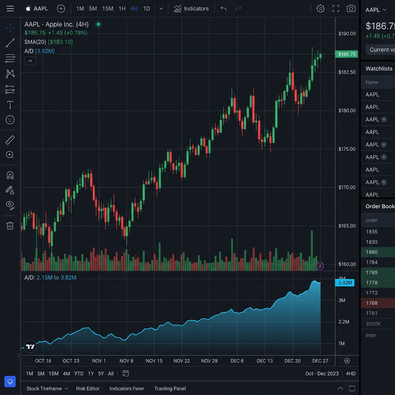The height and width of the screenshot is (395, 395).
Task: Open the hamburger main menu
Action: pos(10,8)
